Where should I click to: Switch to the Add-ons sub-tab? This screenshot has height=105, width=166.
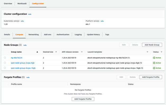48,35
